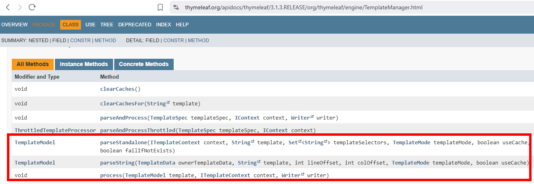The width and height of the screenshot is (534, 184).
Task: Click void type in clearCaches row
Action: click(x=21, y=89)
